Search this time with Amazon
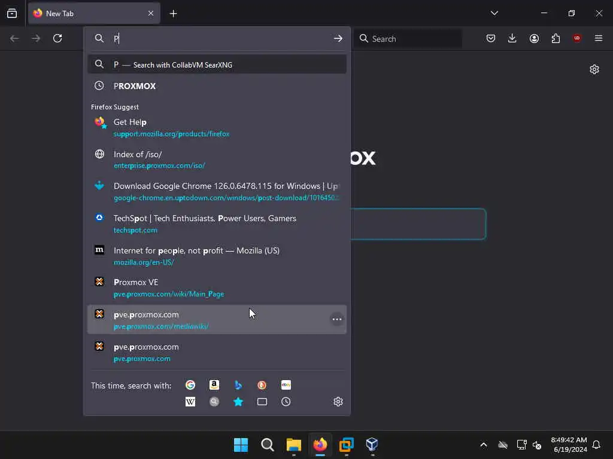 click(214, 385)
